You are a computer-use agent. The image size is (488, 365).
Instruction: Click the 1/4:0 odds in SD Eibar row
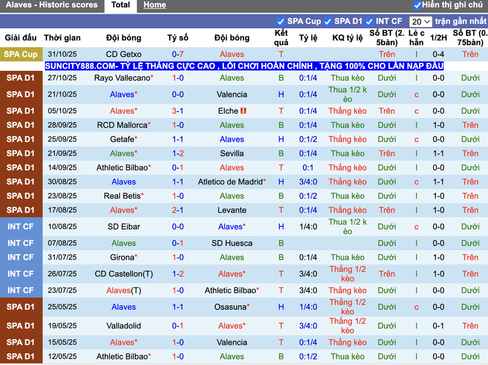(x=308, y=226)
